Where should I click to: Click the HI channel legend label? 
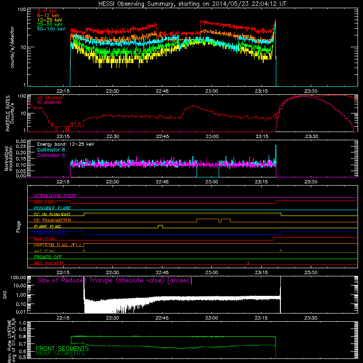(x=49, y=102)
